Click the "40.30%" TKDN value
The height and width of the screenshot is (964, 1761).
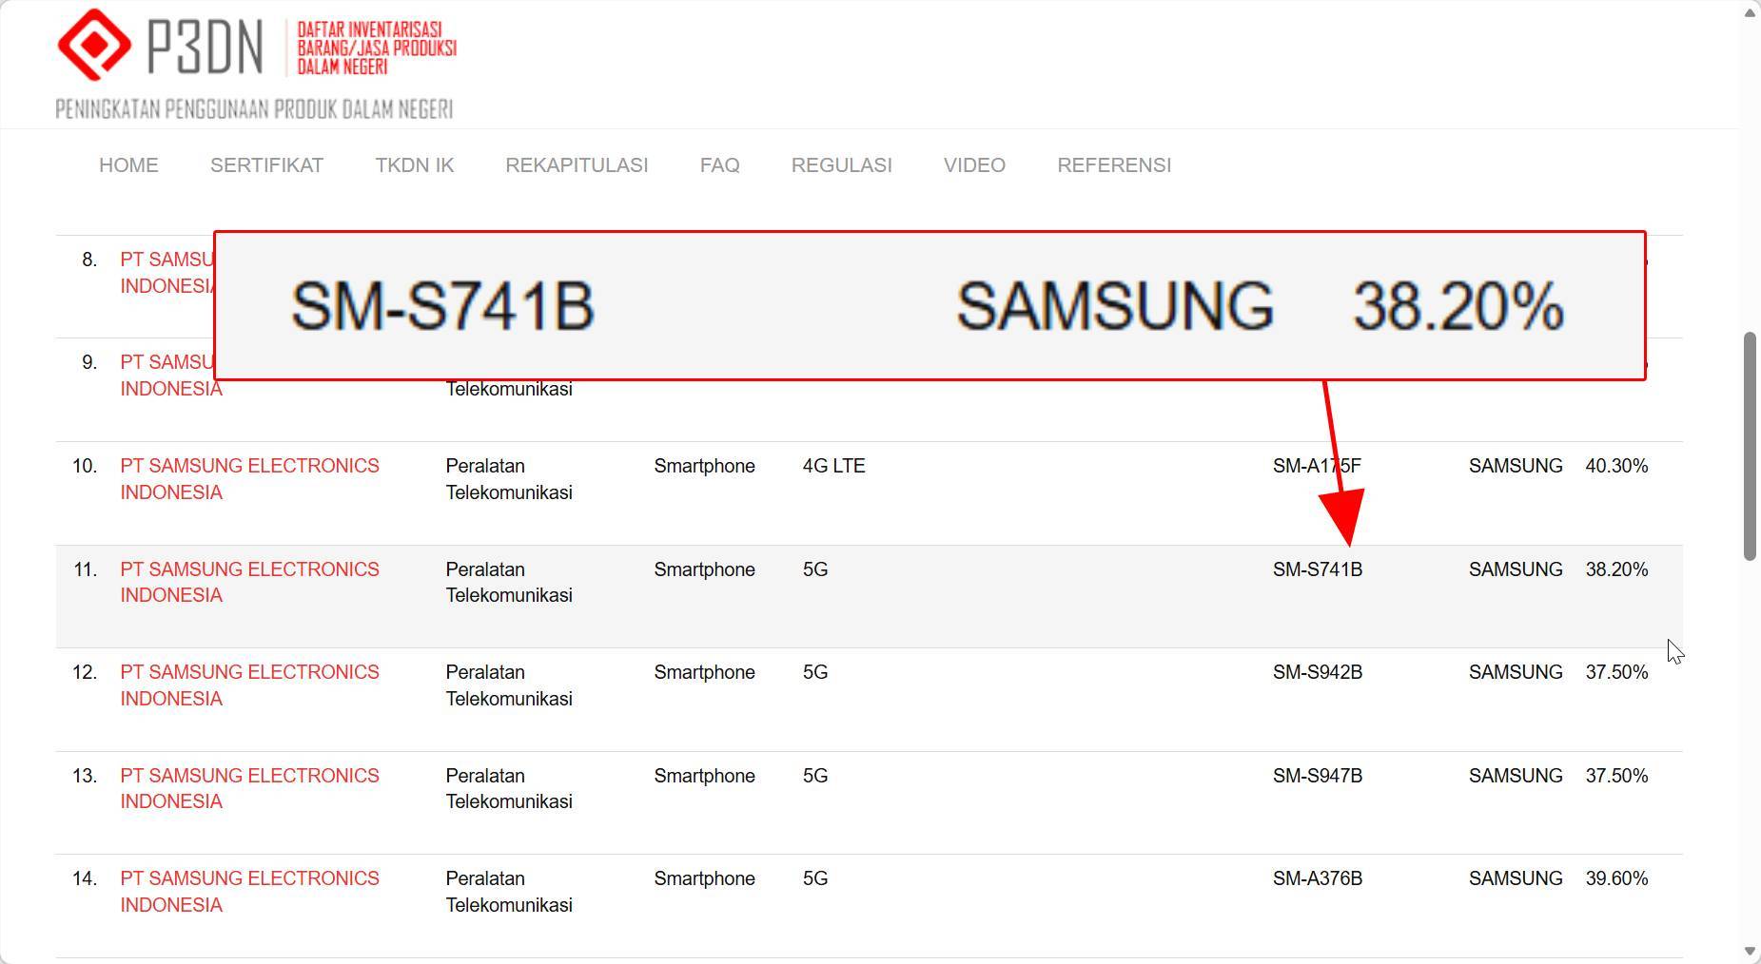tap(1616, 466)
